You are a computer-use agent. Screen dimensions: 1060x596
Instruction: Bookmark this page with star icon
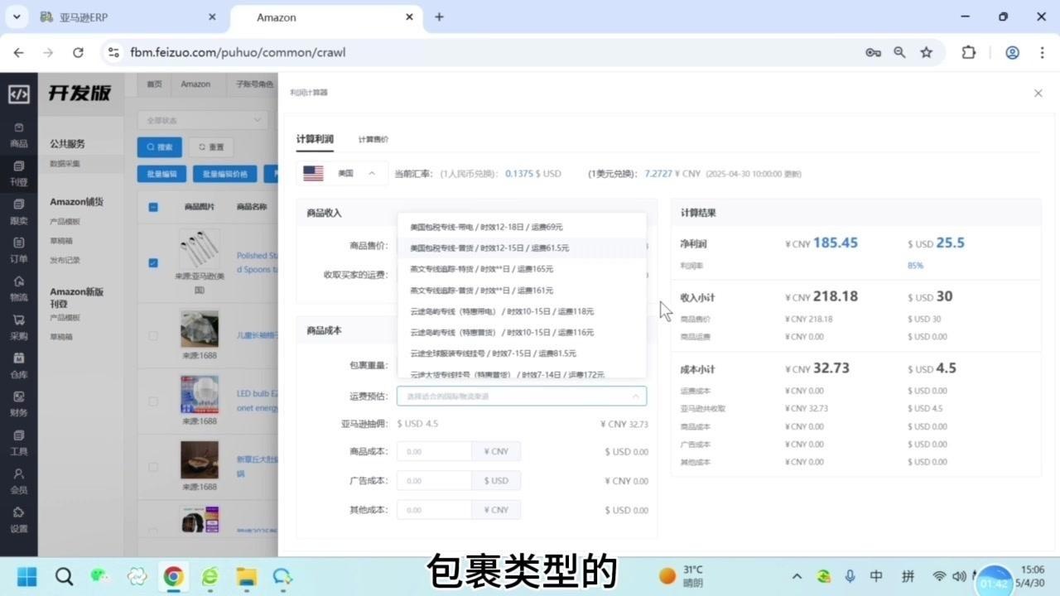[x=926, y=52]
